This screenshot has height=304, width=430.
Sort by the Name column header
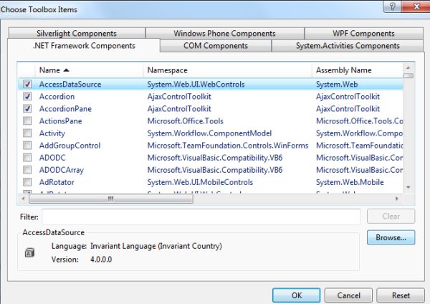pyautogui.click(x=89, y=70)
